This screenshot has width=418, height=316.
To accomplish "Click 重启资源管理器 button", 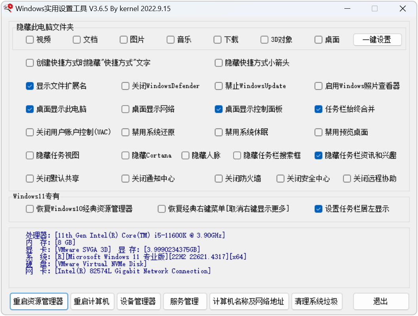I will [x=38, y=301].
